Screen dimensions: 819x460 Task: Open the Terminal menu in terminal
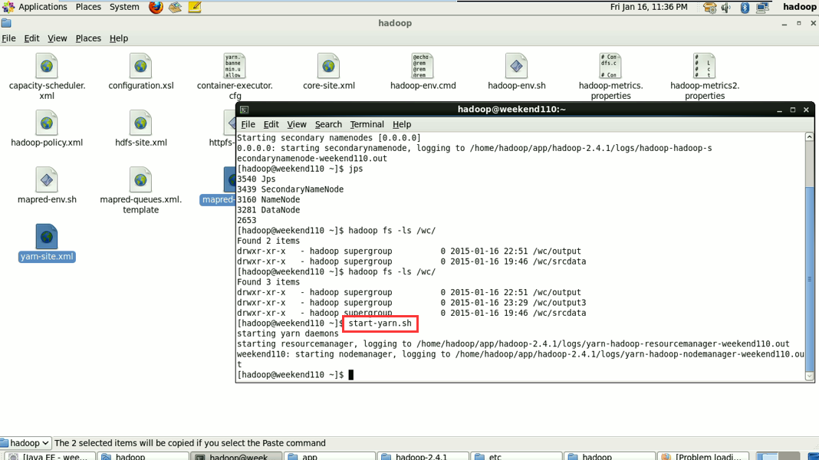click(x=367, y=124)
